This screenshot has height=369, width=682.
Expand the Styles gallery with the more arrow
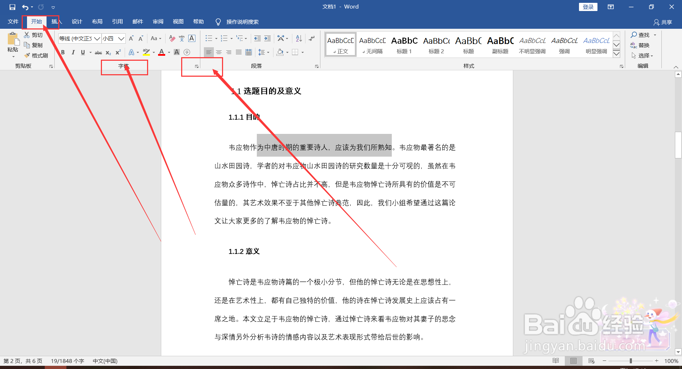pos(616,53)
